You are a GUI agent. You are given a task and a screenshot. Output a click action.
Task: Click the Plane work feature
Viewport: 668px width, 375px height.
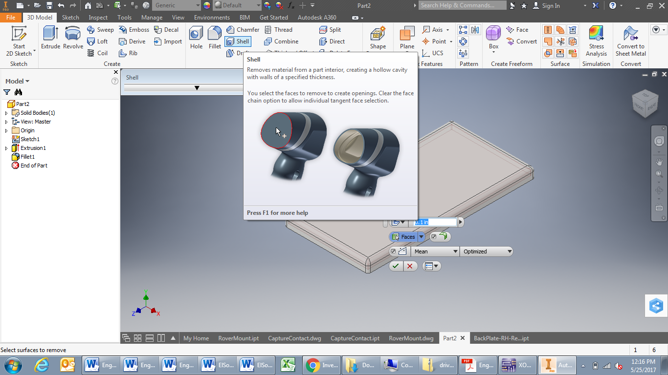tap(407, 38)
